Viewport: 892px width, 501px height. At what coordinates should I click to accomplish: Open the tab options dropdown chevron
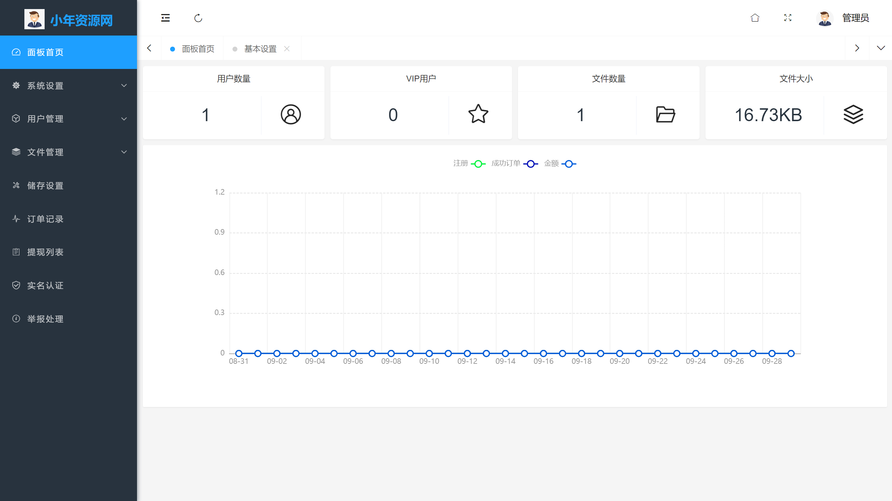[881, 48]
